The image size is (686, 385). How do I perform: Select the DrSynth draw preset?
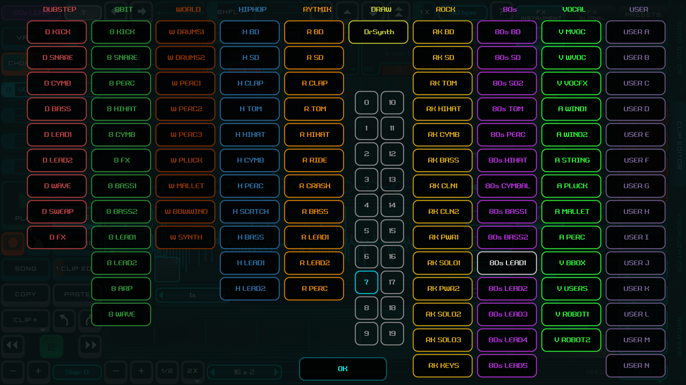[x=378, y=32]
